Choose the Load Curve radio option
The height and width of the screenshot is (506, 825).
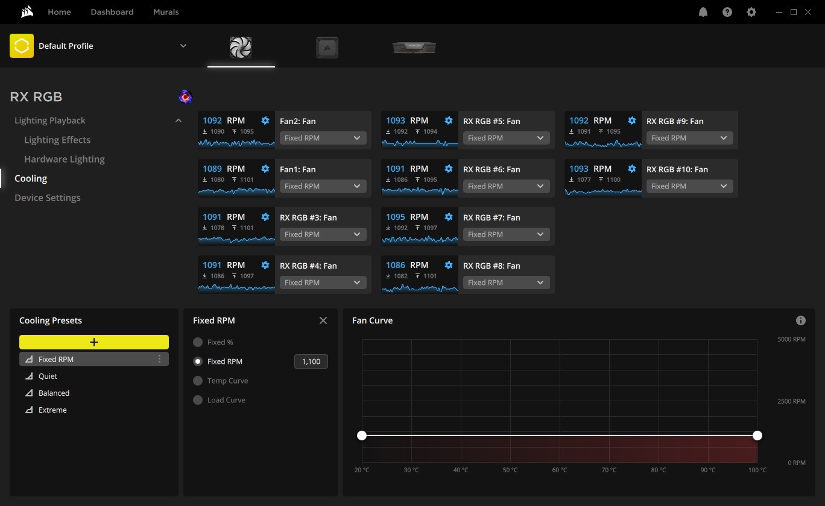pos(198,400)
